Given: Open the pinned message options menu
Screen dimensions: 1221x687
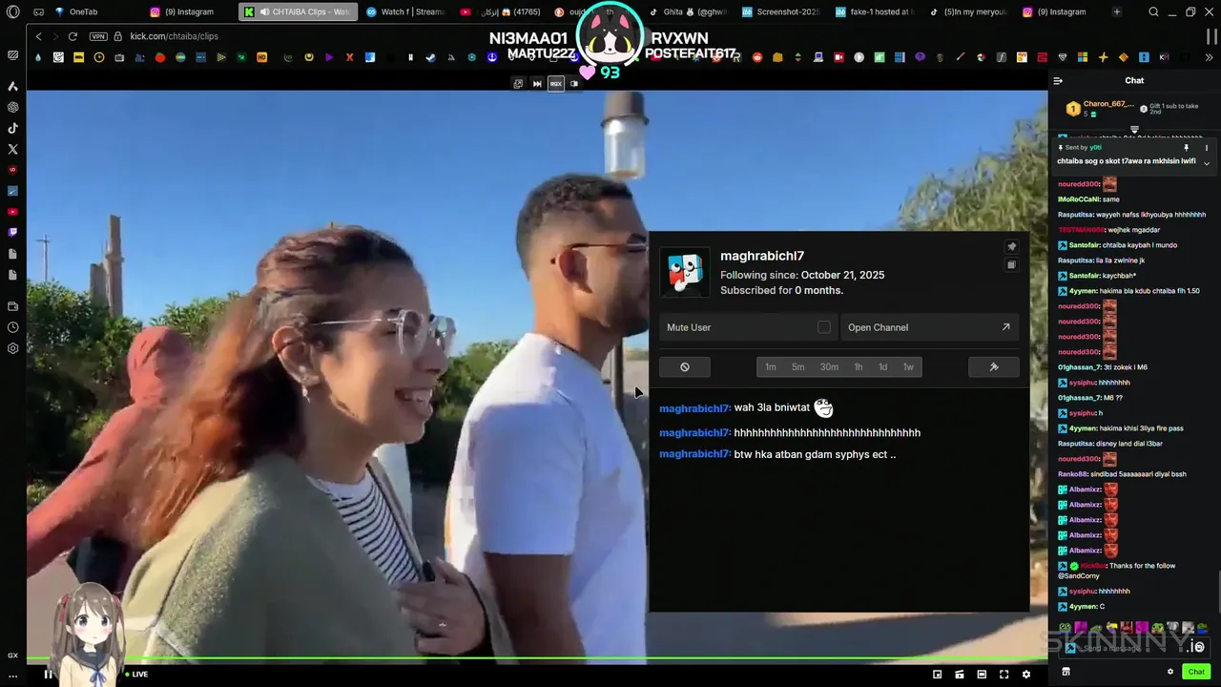Looking at the screenshot, I should point(1206,148).
